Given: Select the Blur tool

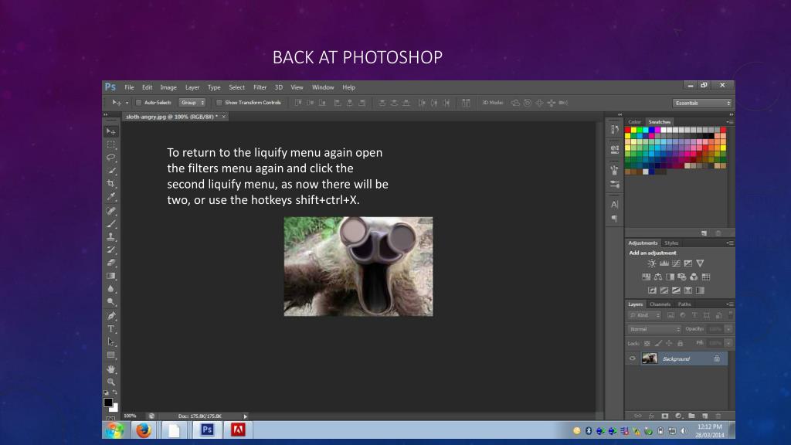Looking at the screenshot, I should [111, 289].
